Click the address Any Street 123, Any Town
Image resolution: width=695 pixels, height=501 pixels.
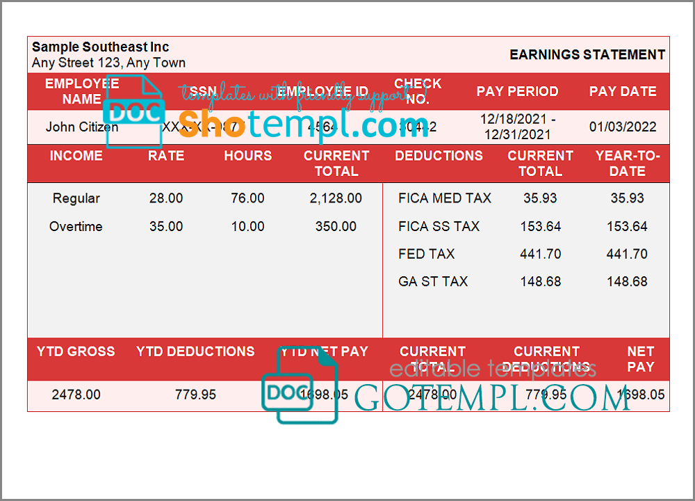[108, 63]
